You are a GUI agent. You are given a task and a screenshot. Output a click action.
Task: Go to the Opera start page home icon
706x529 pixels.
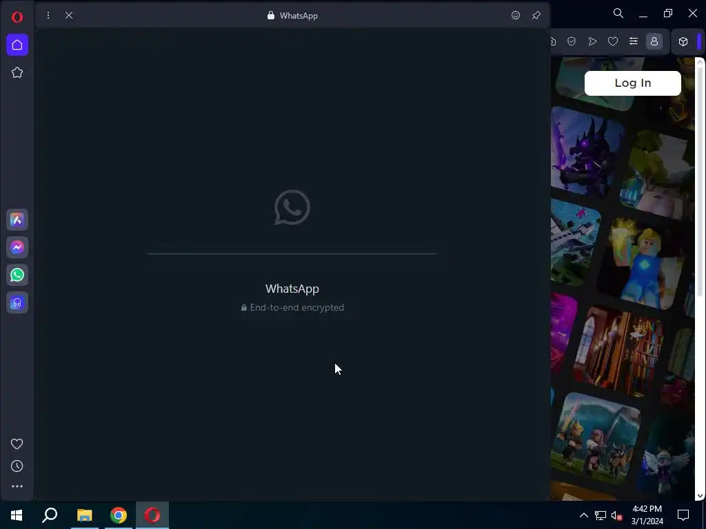(17, 45)
